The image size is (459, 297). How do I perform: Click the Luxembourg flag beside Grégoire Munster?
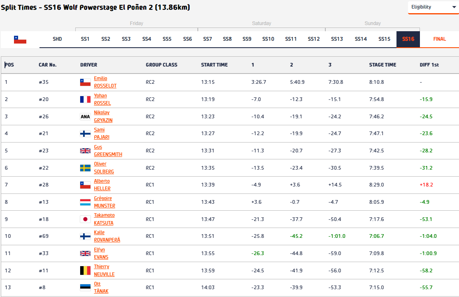(85, 202)
